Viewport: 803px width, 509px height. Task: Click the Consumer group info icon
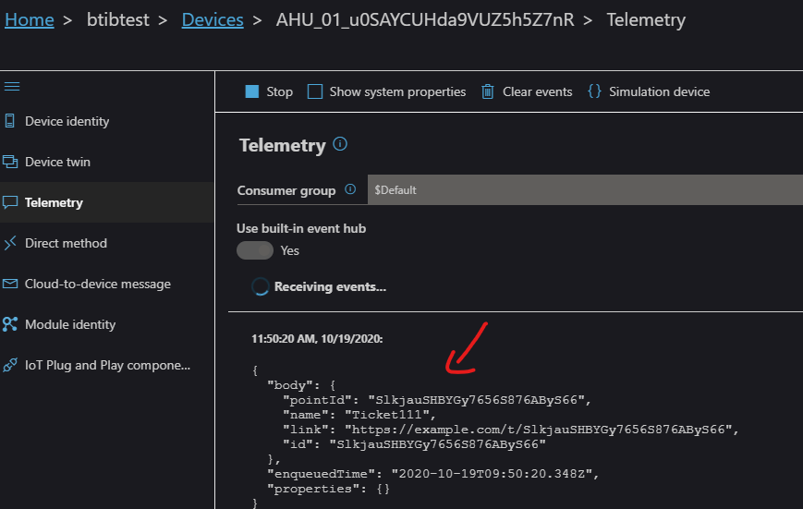[350, 189]
